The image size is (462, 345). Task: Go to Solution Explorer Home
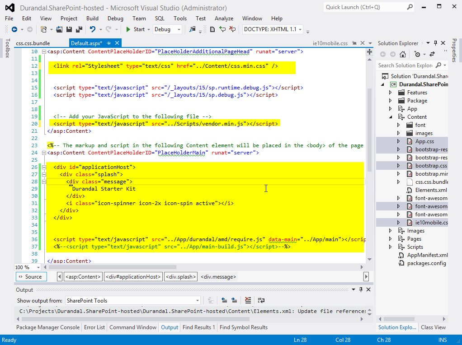point(402,54)
